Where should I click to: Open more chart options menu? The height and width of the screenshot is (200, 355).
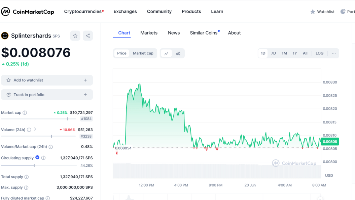pos(334,53)
